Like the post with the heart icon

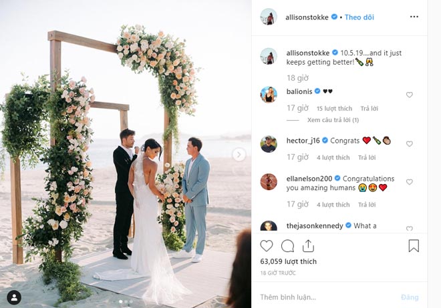click(267, 246)
